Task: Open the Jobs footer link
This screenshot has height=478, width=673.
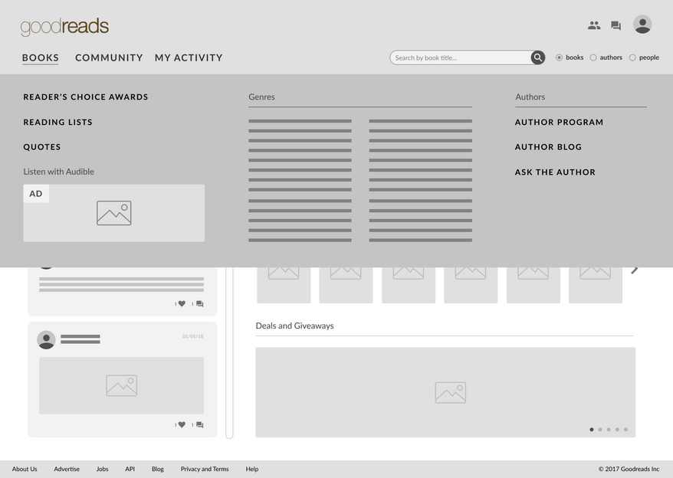Action: click(102, 469)
